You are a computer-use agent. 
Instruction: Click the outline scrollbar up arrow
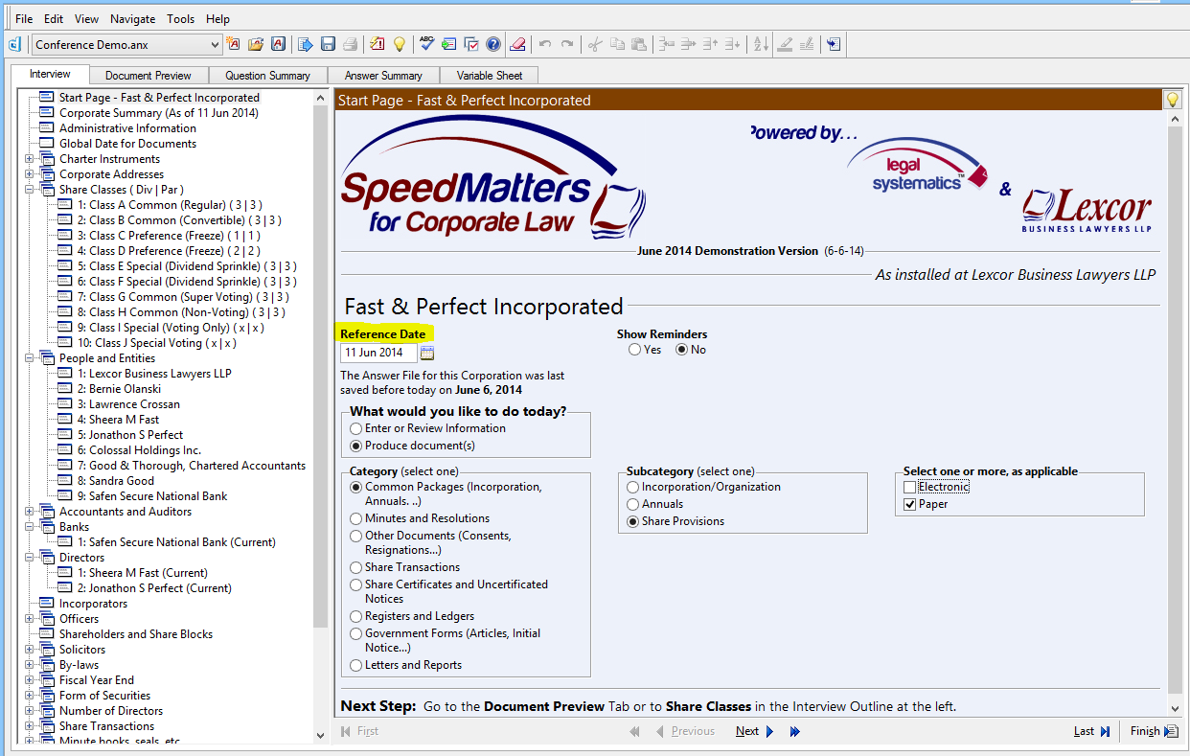point(320,98)
